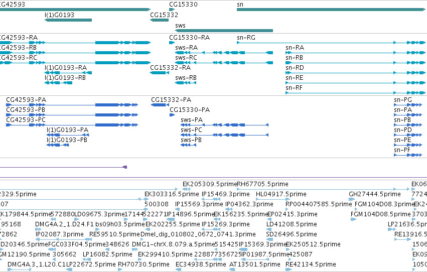
Task: Select EST RH70730.5prime
Action: tap(144, 265)
